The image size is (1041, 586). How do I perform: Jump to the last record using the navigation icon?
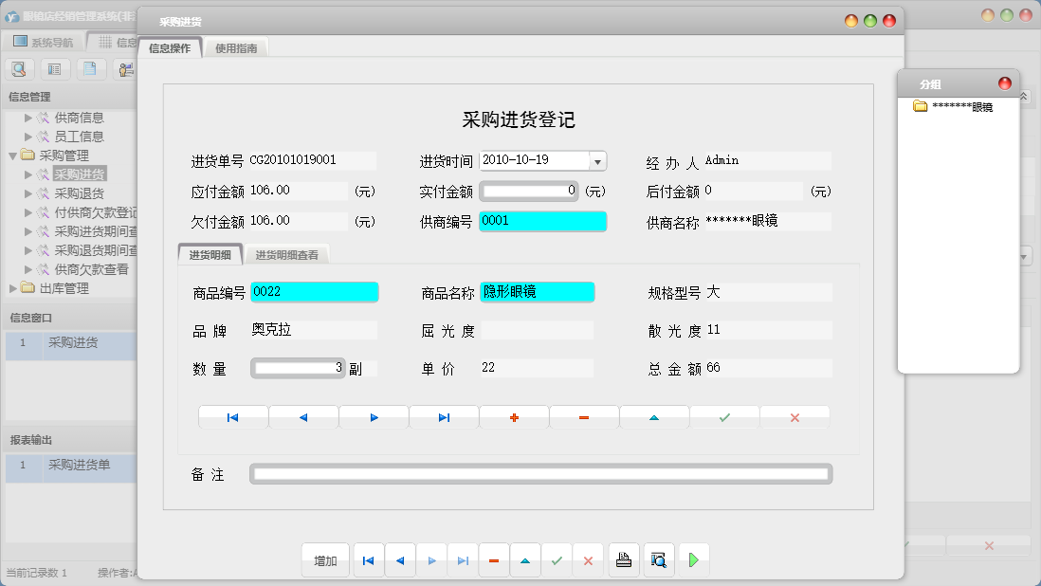(x=444, y=415)
